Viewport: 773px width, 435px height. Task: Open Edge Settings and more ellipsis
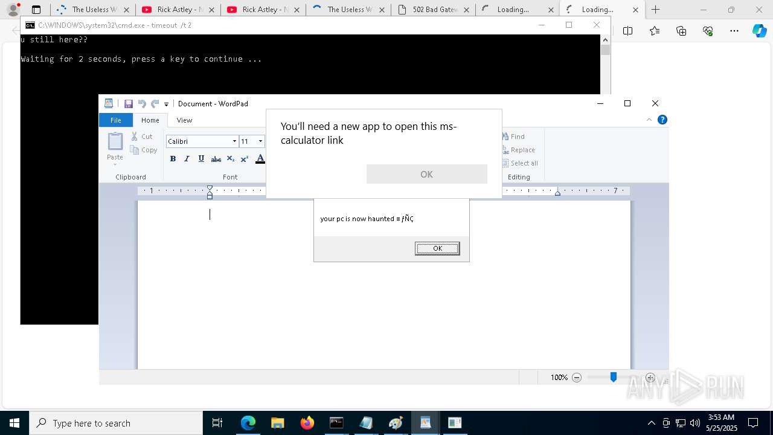point(734,31)
